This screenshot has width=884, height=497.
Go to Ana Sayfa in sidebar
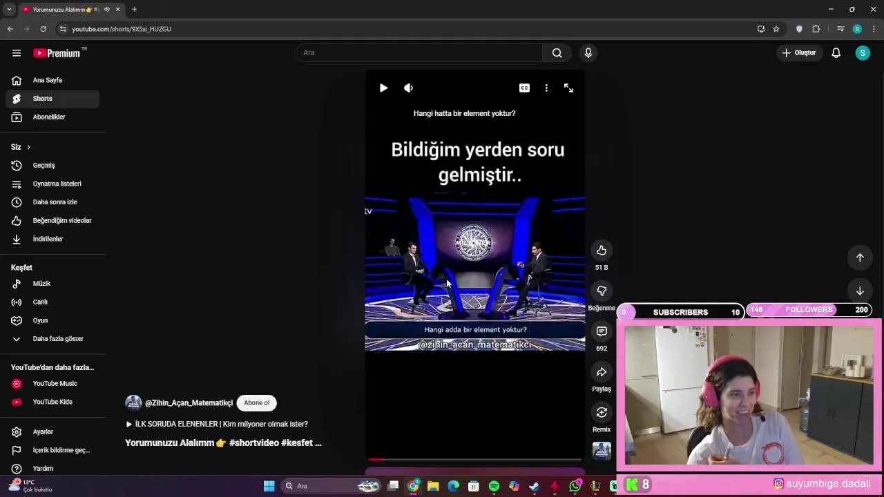click(x=52, y=80)
